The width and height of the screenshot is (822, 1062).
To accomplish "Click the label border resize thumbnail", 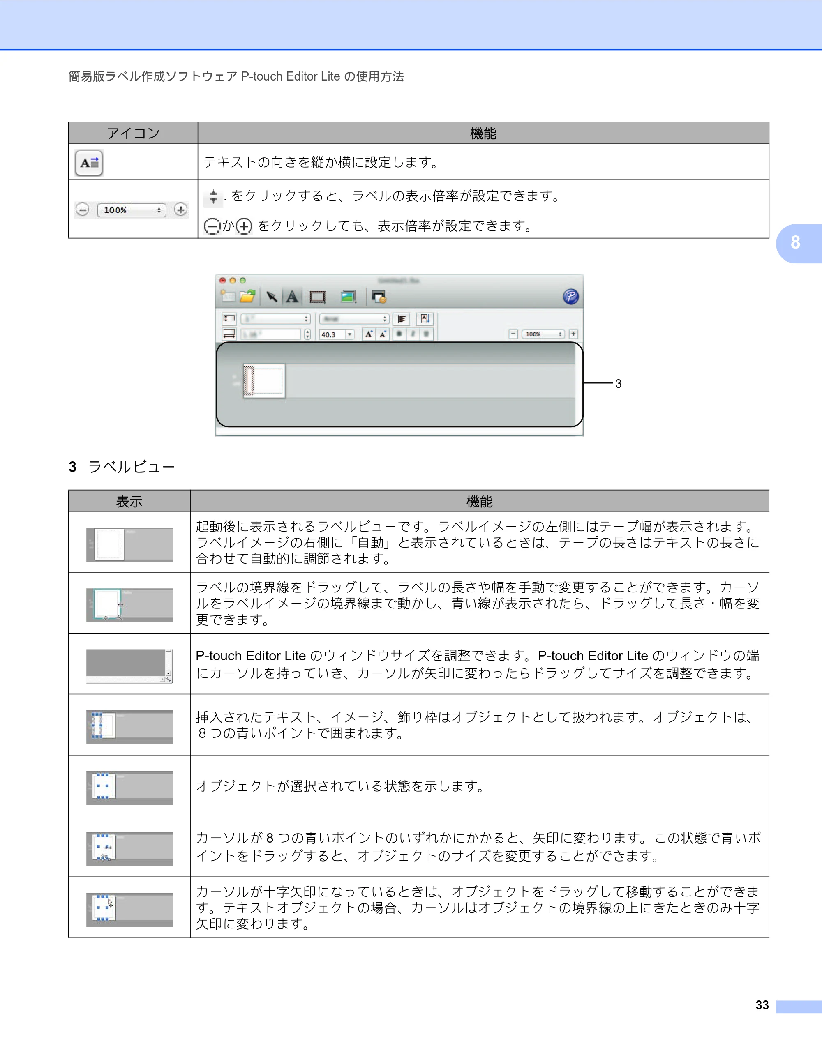I will [129, 605].
